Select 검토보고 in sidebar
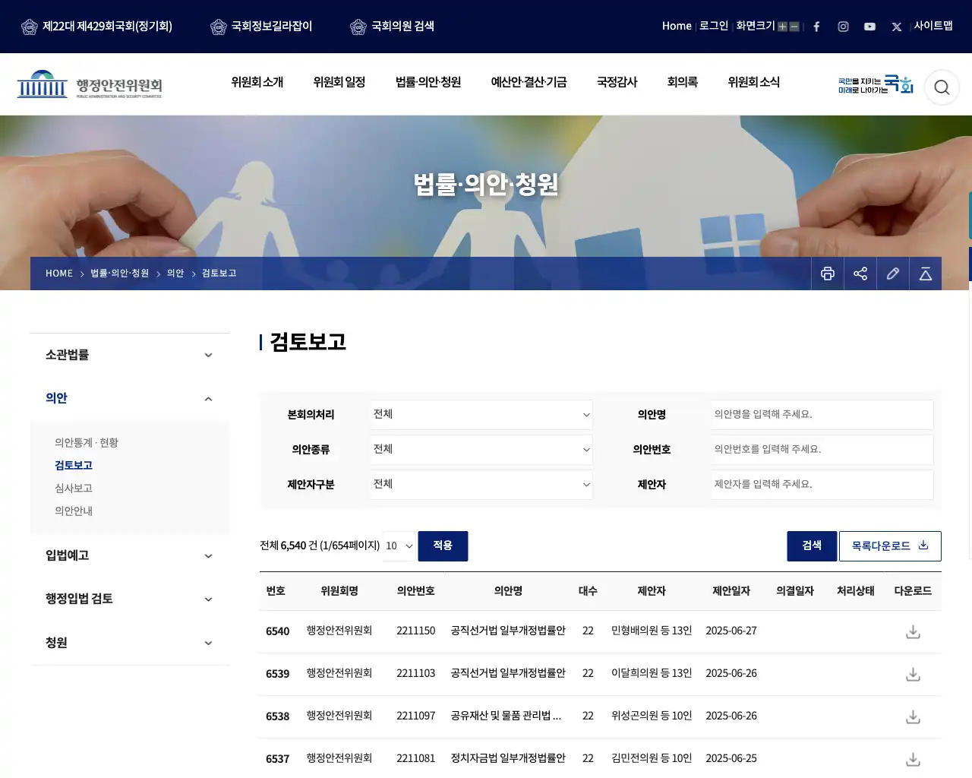 (x=74, y=466)
